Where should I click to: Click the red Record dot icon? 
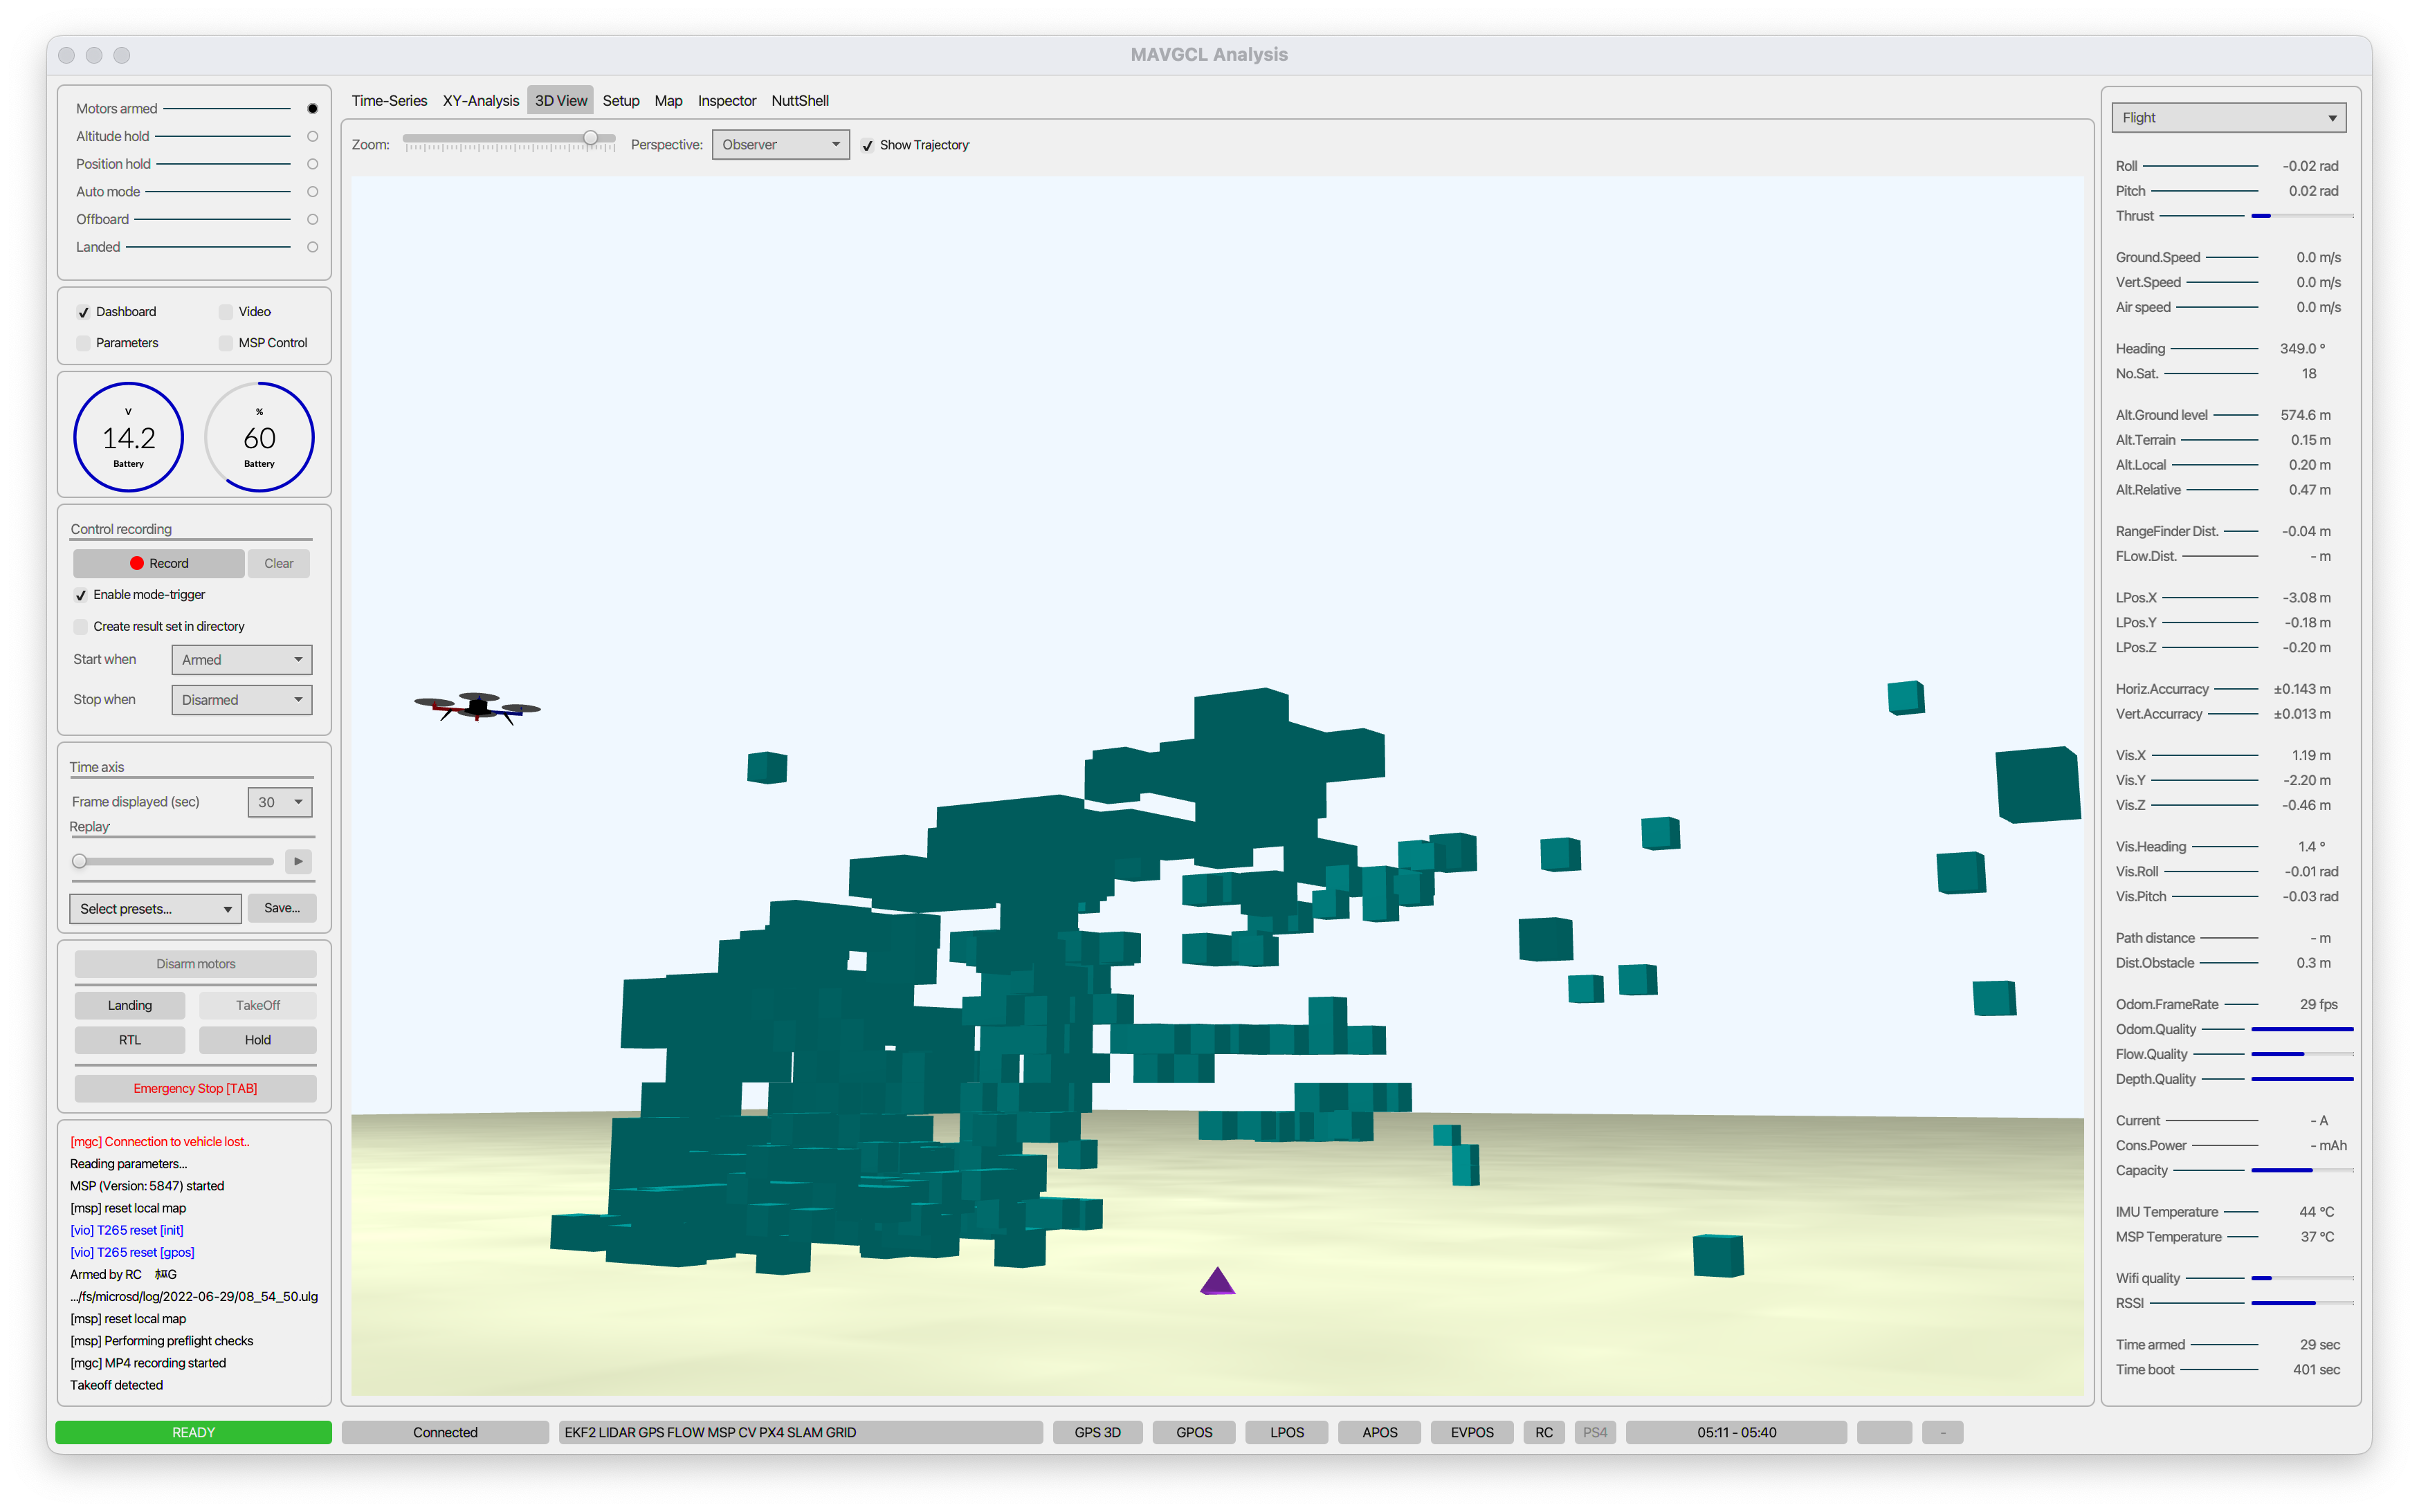tap(137, 563)
